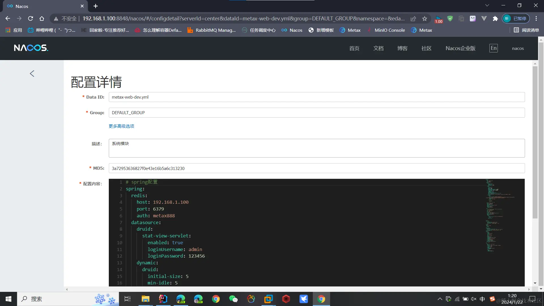544x306 pixels.
Task: Click the NACOS logo
Action: 31,48
